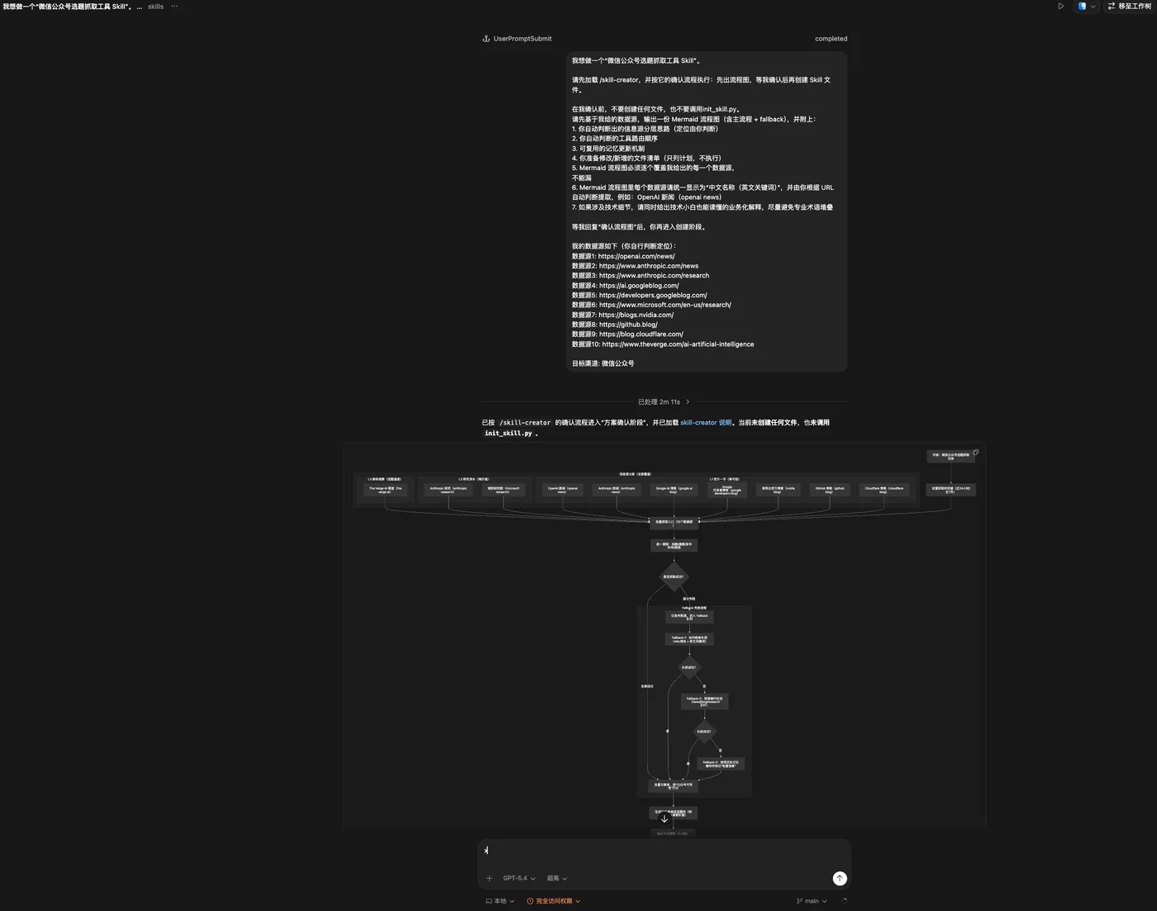Click the scroll-to-bottom arrow button
This screenshot has height=911, width=1157.
click(x=664, y=818)
